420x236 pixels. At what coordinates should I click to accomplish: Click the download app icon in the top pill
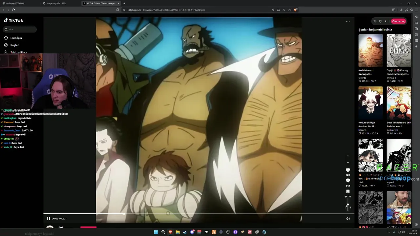tap(386, 21)
